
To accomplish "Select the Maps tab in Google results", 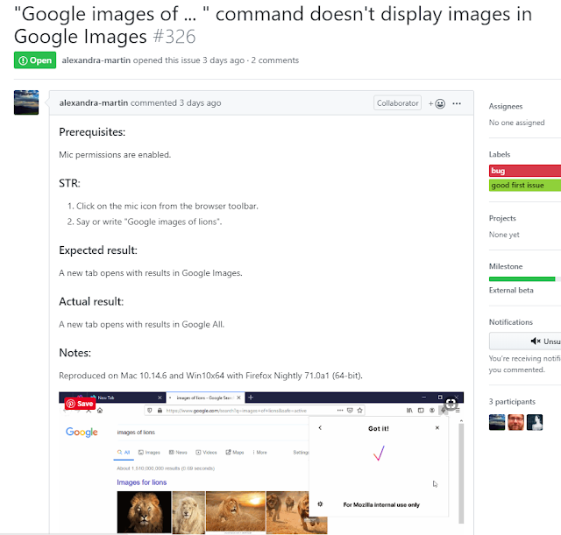I will point(235,453).
